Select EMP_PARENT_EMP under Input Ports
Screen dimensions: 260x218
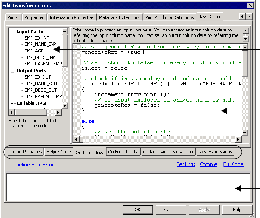tap(43, 64)
